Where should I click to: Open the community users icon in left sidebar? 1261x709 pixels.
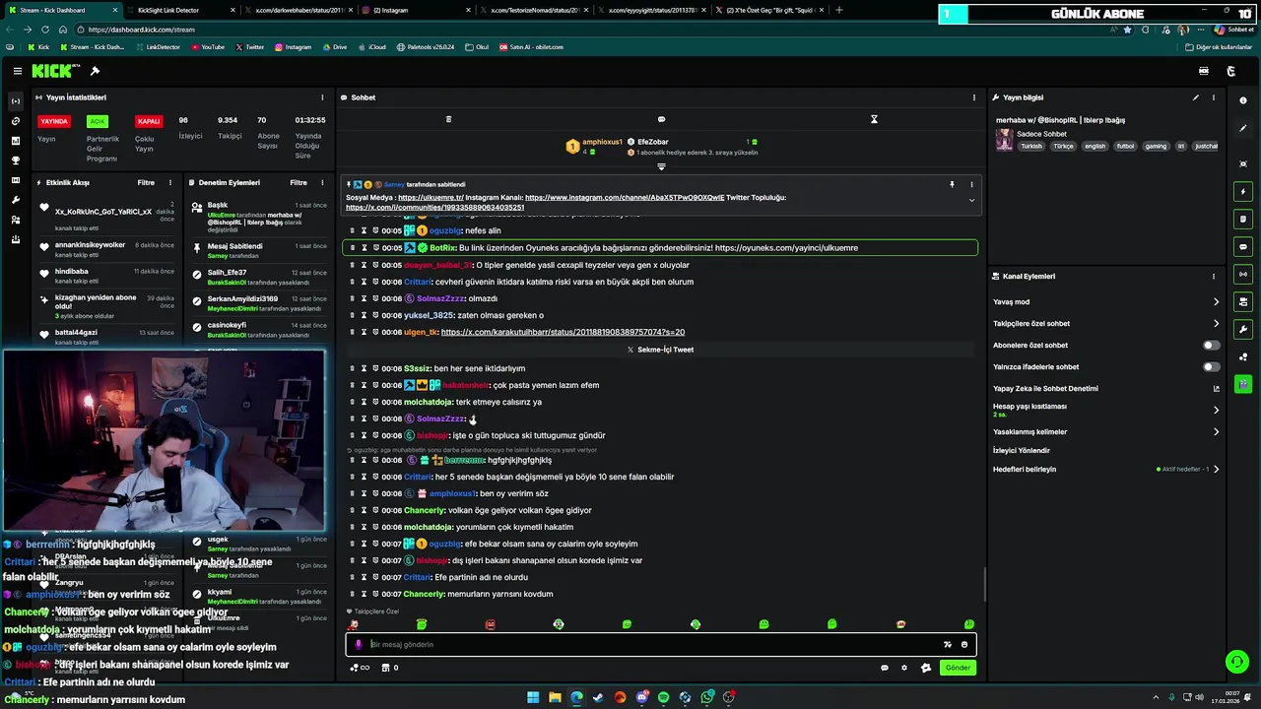[x=15, y=220]
